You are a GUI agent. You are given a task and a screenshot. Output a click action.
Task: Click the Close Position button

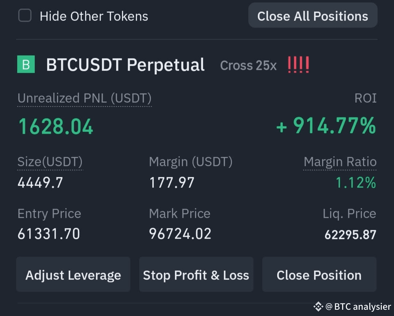click(319, 274)
